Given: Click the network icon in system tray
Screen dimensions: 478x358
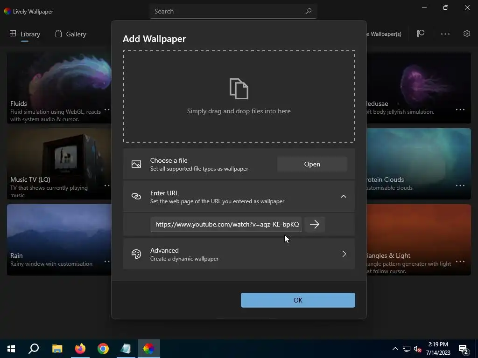Looking at the screenshot, I should 407,349.
